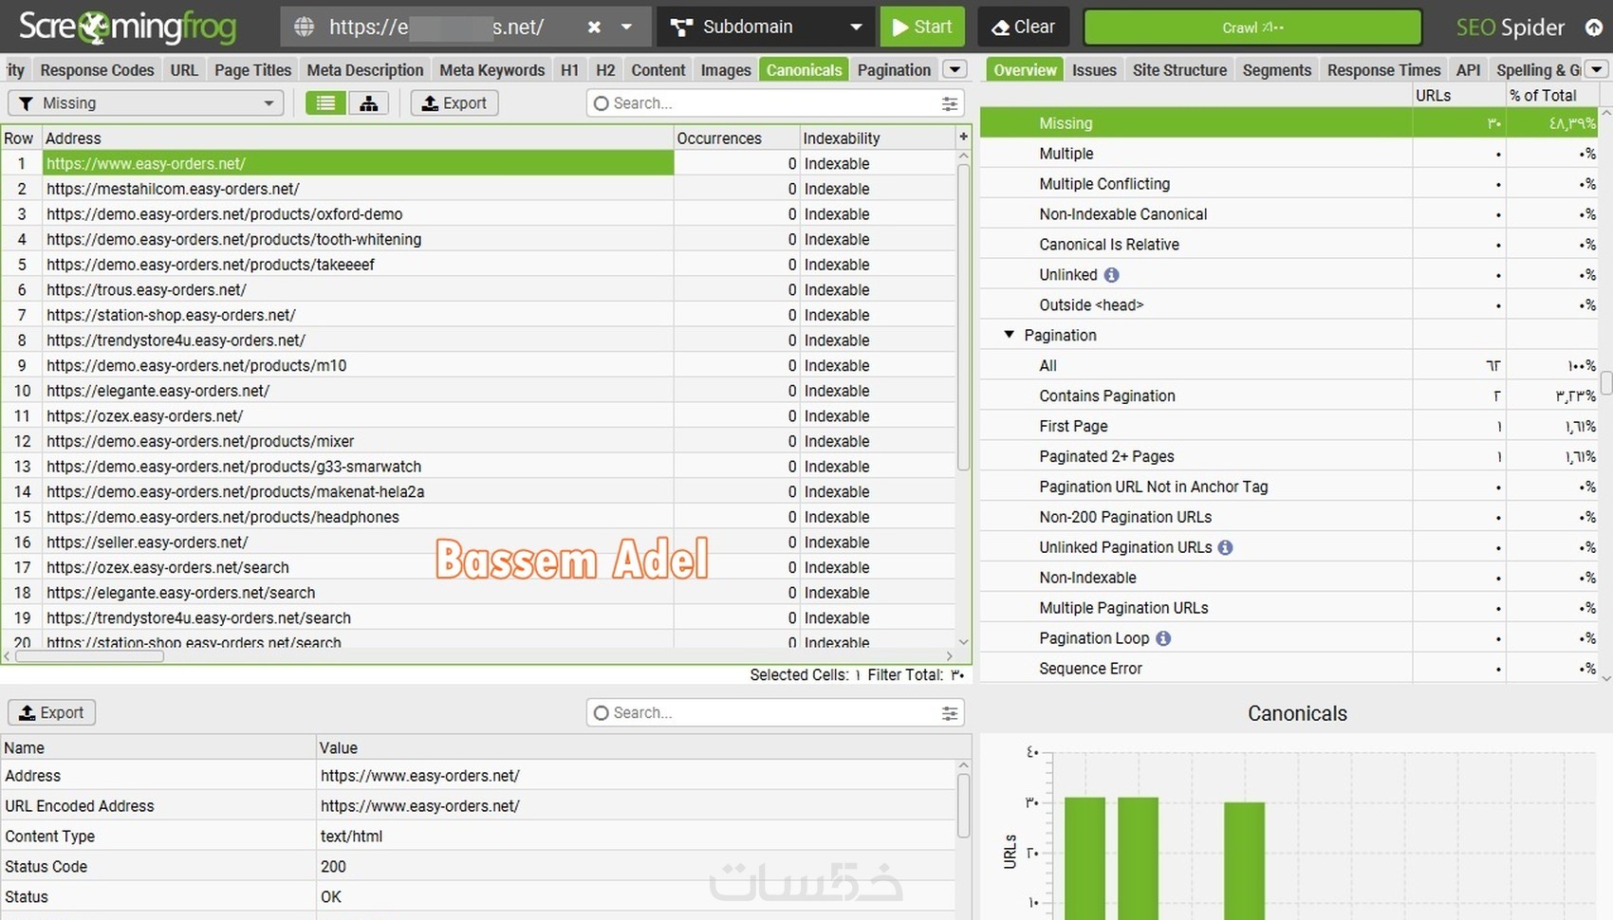Sort by the Address column header
The width and height of the screenshot is (1613, 920).
[x=358, y=138]
